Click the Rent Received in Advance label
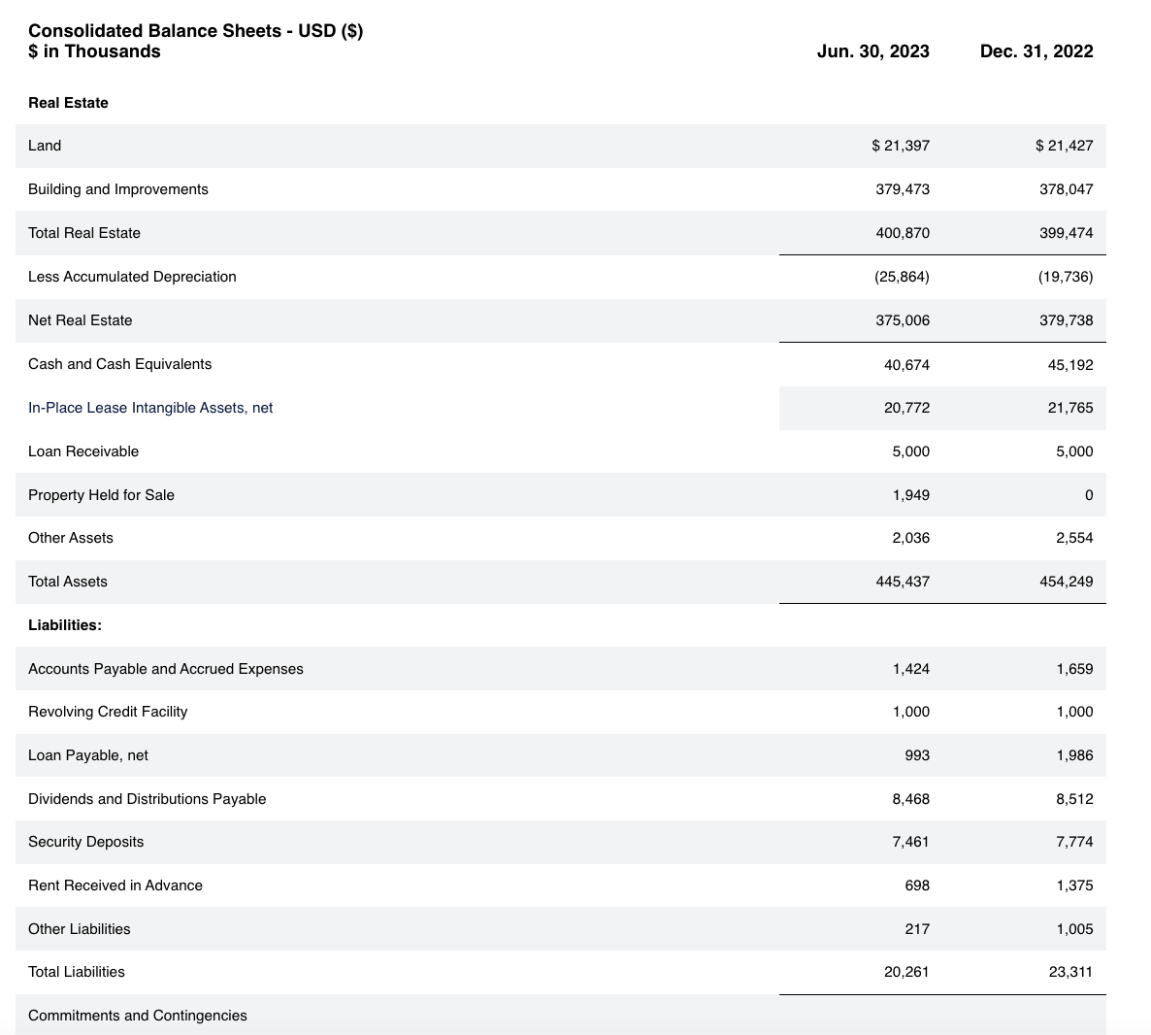 tap(115, 885)
